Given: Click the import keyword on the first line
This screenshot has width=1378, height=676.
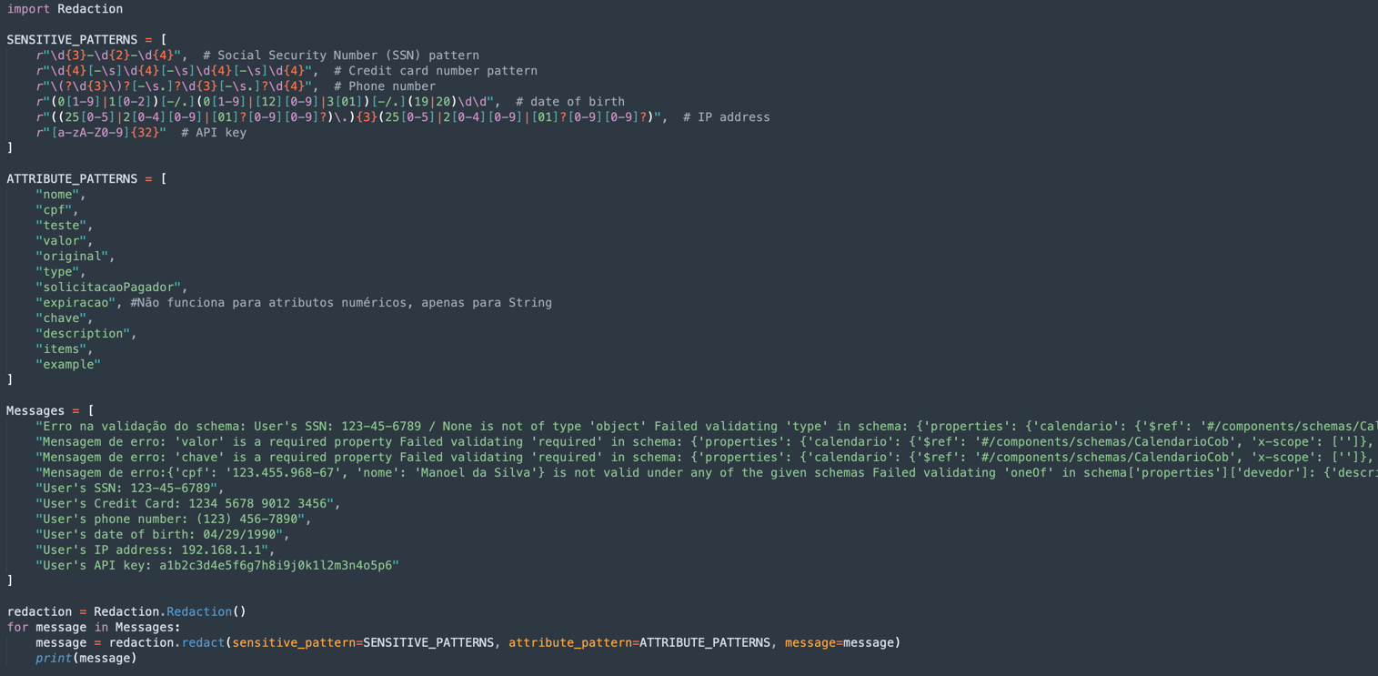Looking at the screenshot, I should [x=28, y=9].
